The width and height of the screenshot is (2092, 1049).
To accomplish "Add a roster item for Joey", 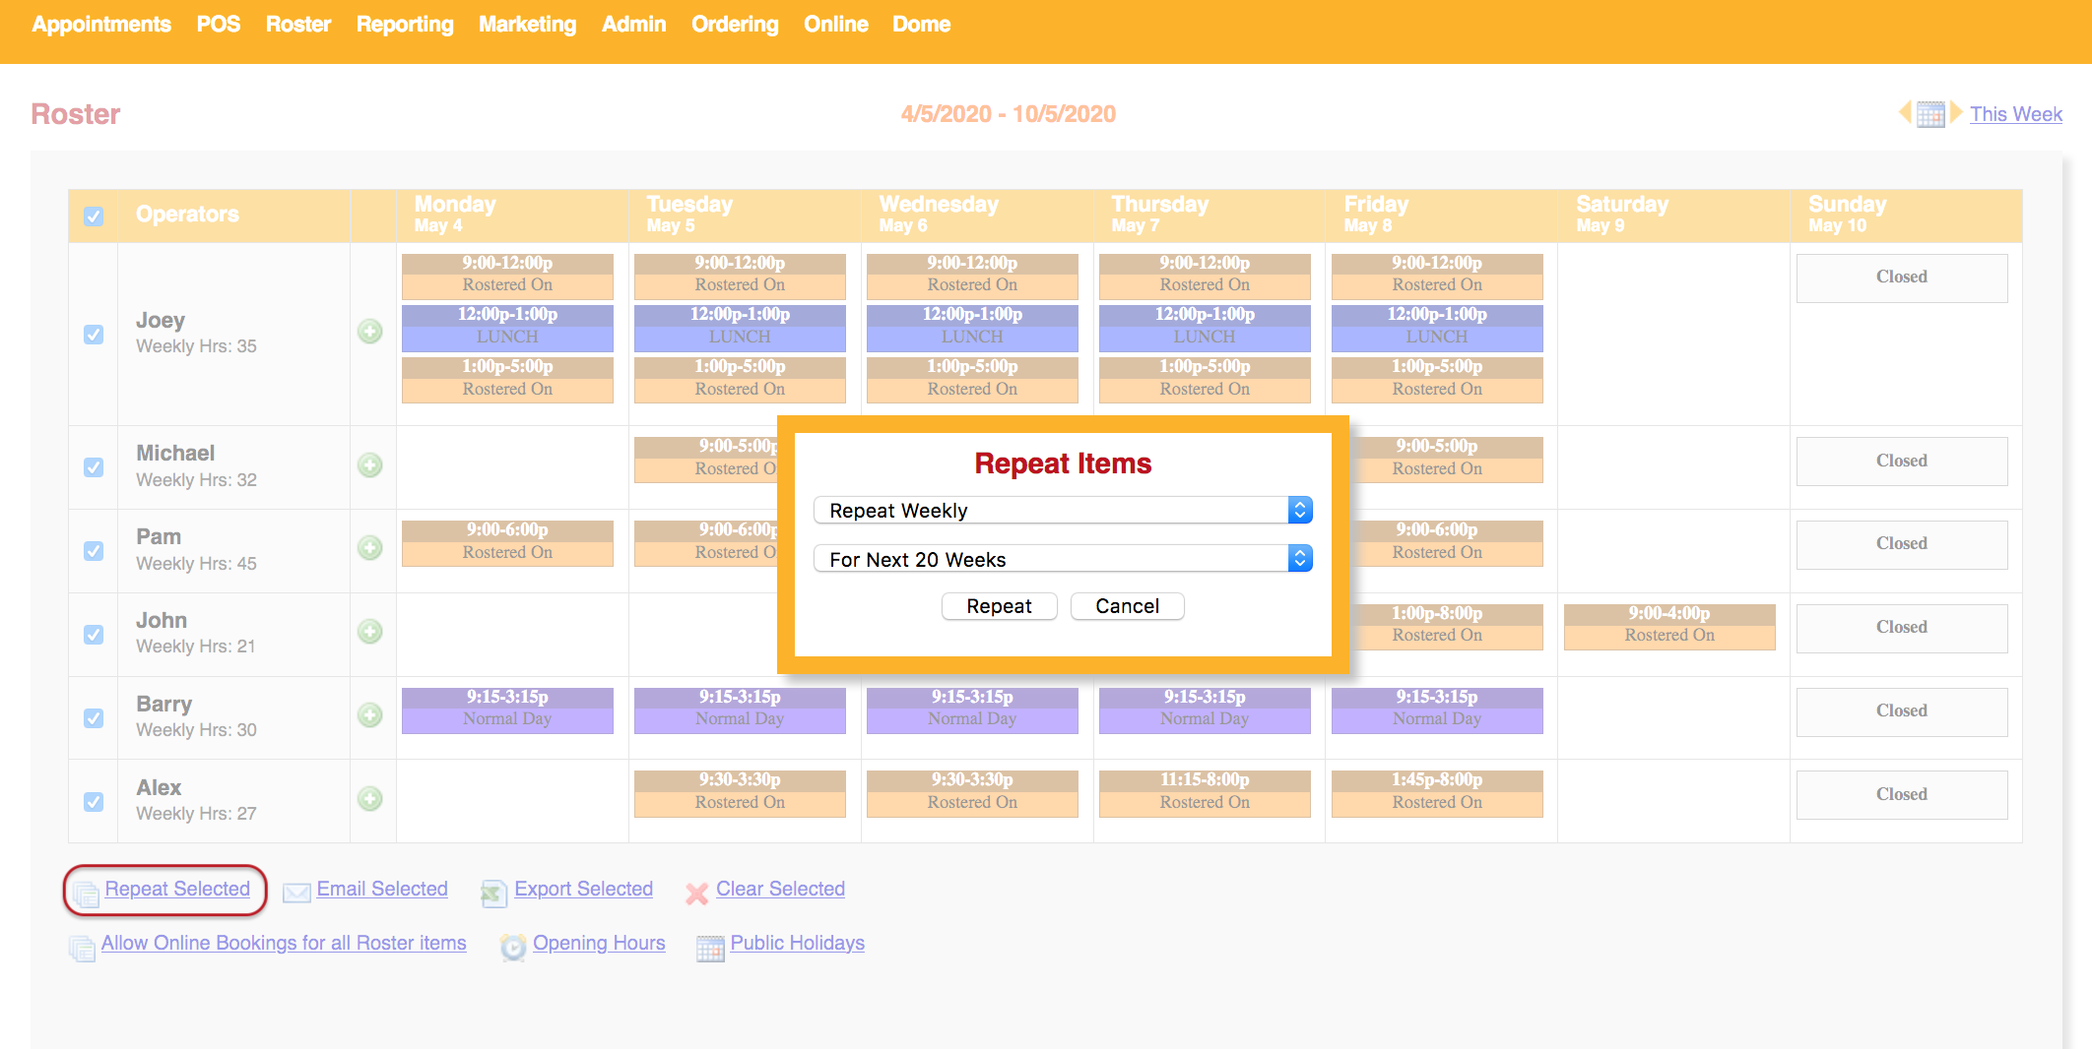I will pos(370,333).
